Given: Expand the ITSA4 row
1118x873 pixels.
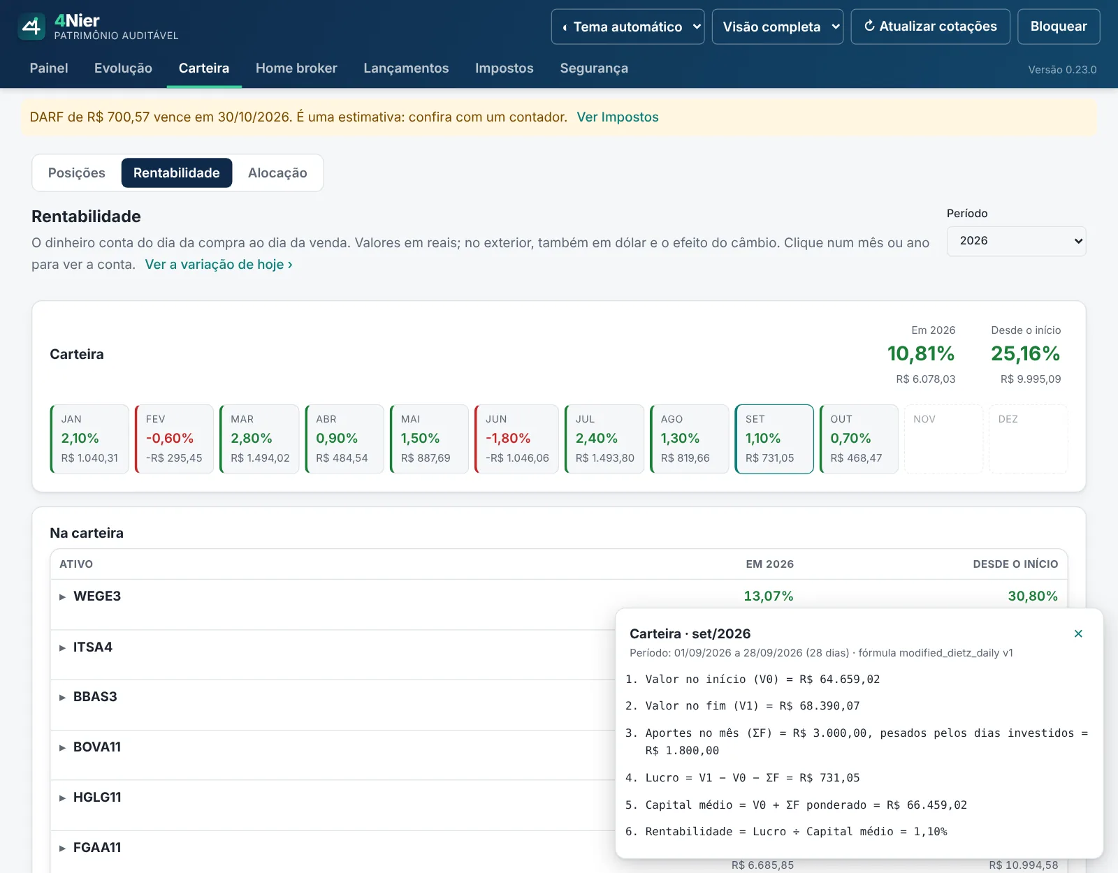Looking at the screenshot, I should [x=62, y=647].
